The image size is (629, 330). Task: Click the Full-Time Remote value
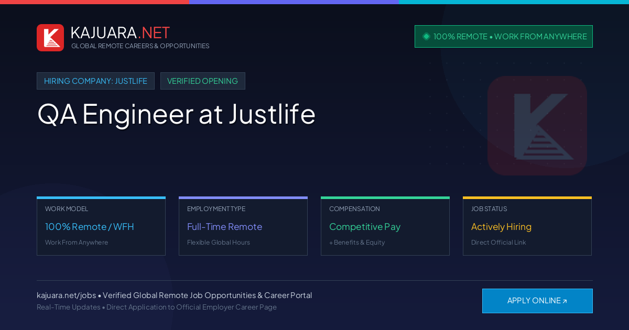224,227
